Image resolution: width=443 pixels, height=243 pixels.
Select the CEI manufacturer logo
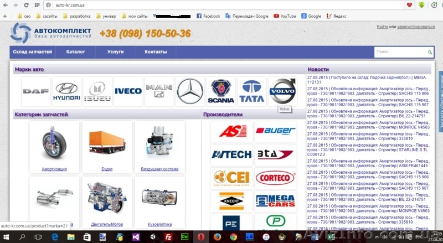tap(231, 178)
